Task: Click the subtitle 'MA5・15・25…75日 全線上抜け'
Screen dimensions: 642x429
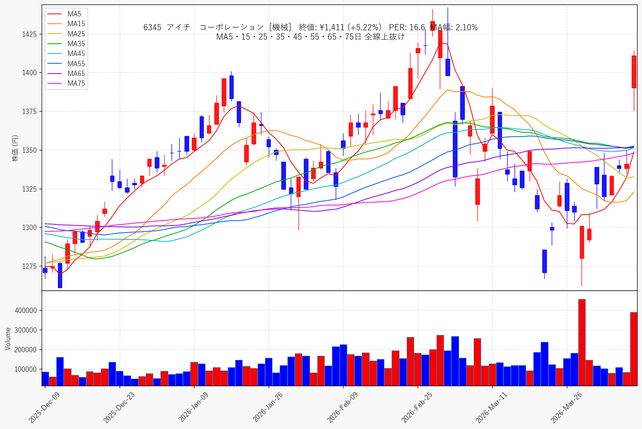Action: coord(310,37)
